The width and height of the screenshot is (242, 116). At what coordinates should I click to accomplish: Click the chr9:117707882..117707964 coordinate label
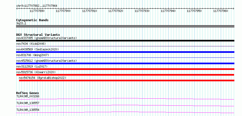pos(37,6)
